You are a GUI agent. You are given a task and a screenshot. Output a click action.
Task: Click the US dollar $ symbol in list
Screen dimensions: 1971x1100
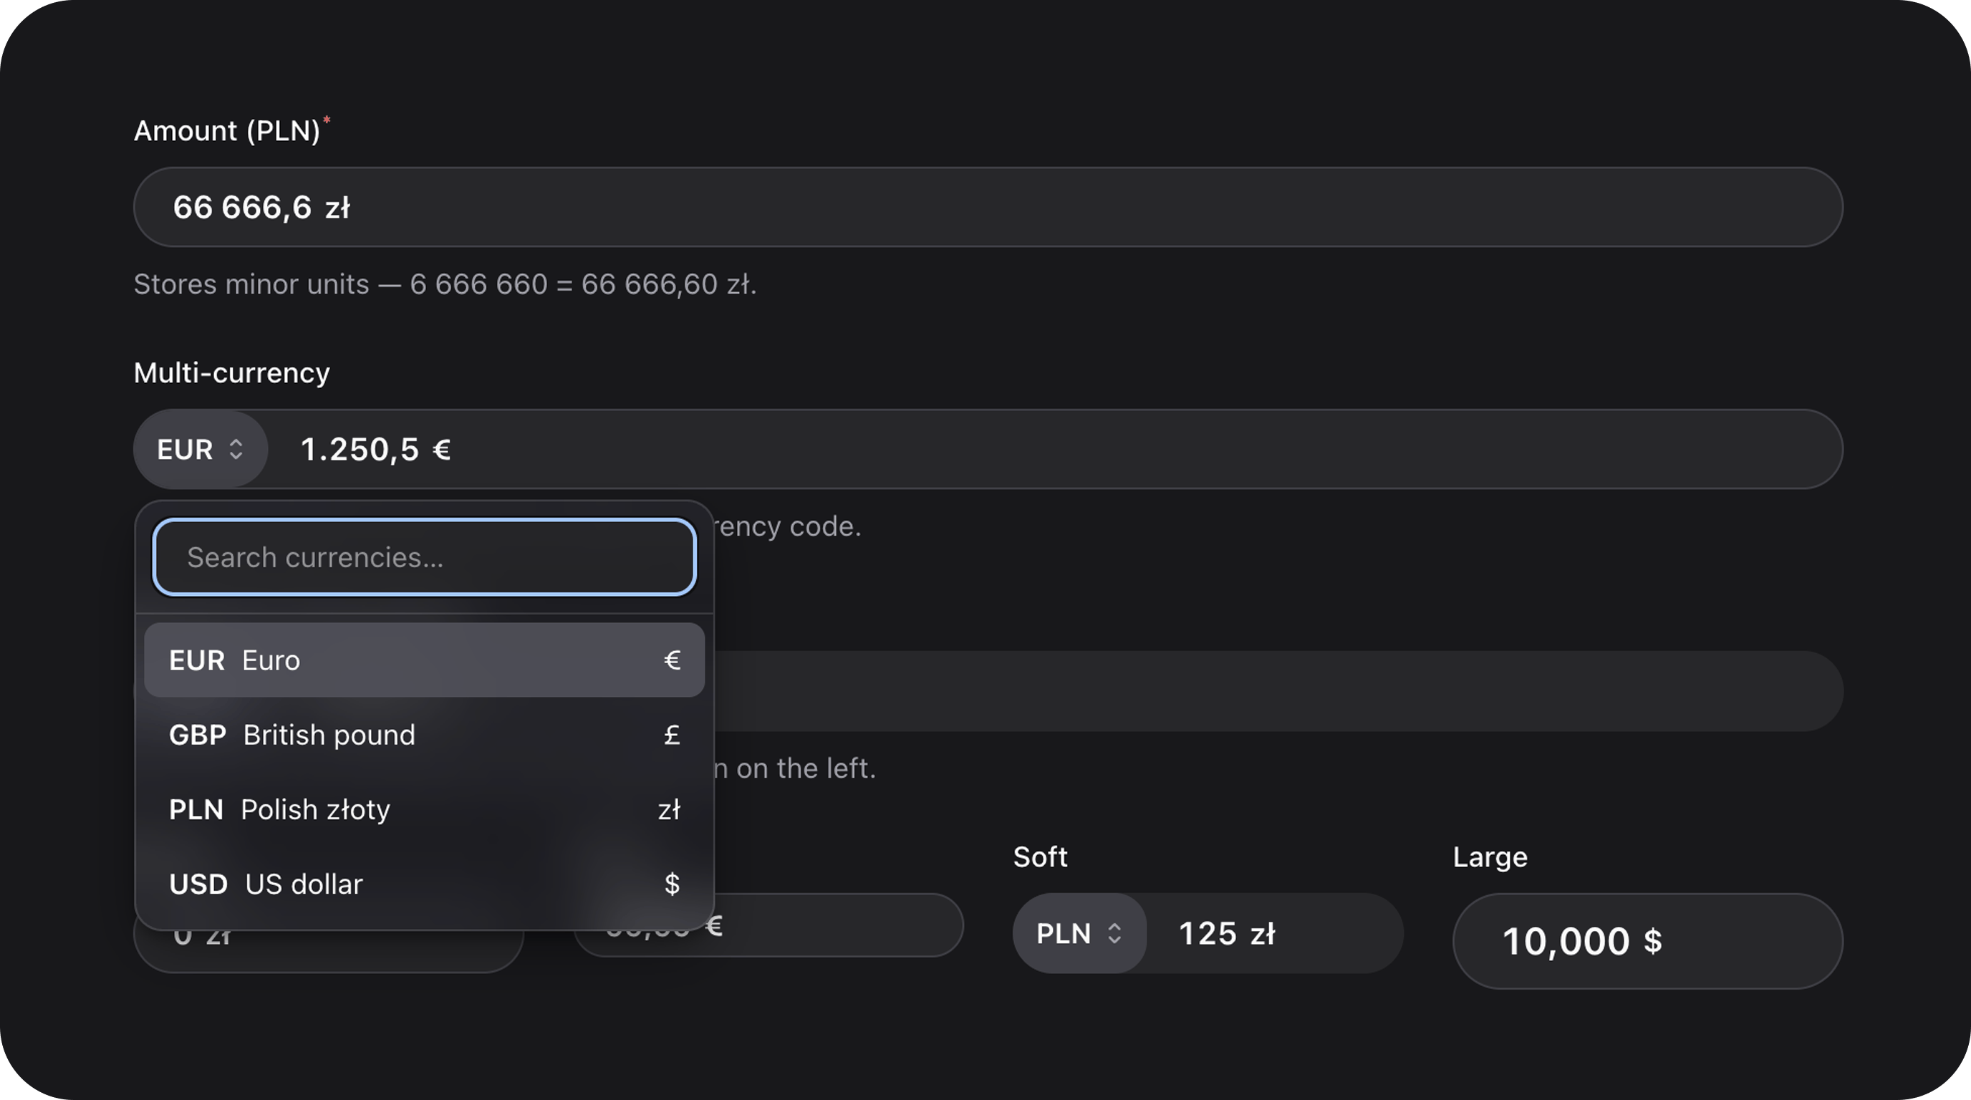coord(672,884)
